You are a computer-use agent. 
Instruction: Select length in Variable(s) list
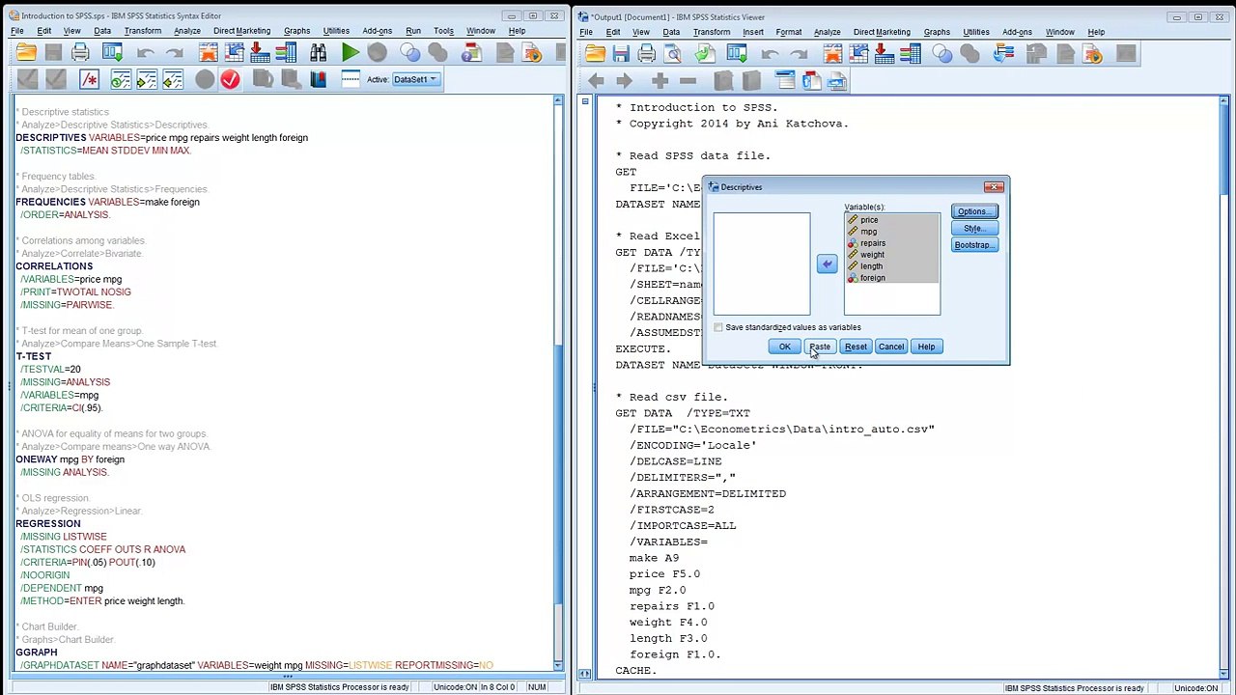[891, 266]
